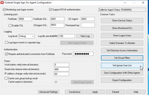Open Set Group Filters

pos(122,58)
